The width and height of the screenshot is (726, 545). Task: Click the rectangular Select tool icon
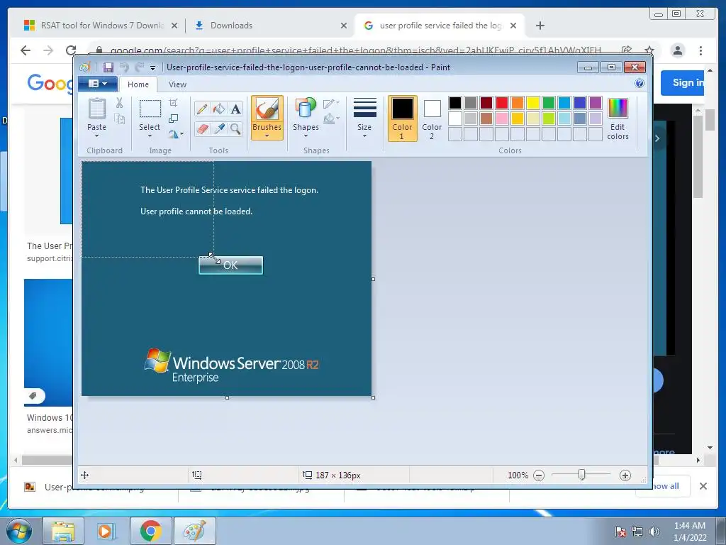(150, 109)
